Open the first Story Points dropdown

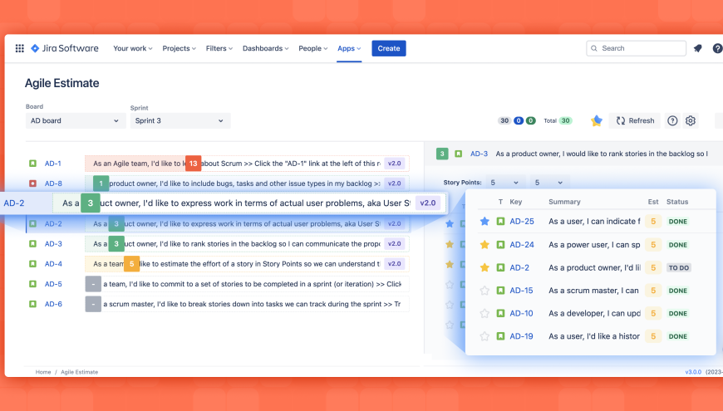coord(504,183)
